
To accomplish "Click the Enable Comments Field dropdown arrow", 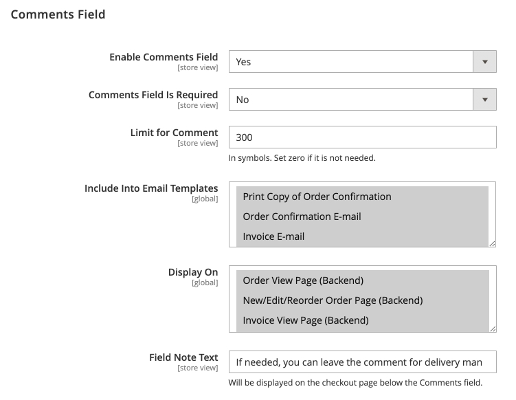I will (484, 62).
